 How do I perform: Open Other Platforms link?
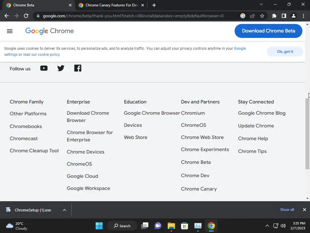pos(28,114)
